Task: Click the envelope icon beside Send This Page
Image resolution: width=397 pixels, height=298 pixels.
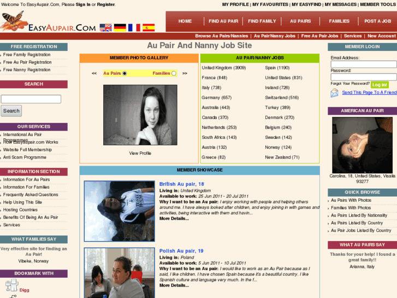Action: pos(334,93)
